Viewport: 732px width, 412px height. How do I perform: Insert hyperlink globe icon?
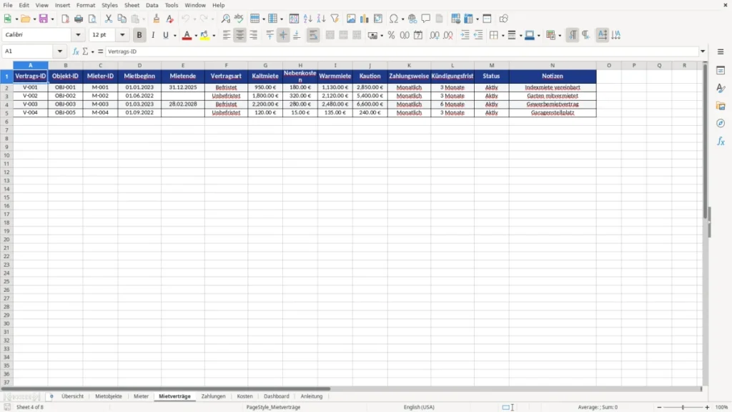[x=412, y=19]
